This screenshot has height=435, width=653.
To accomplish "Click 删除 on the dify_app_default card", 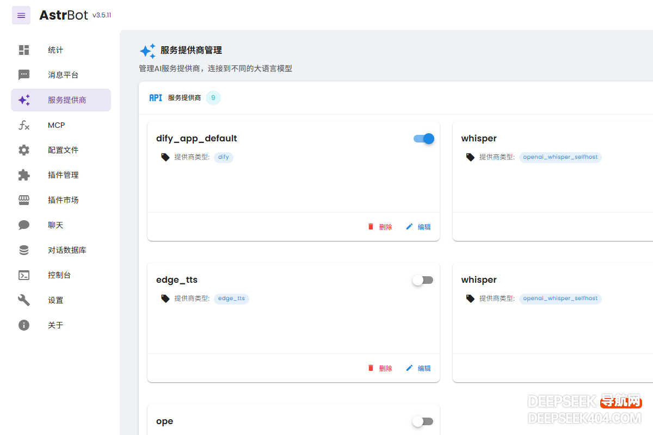I will (380, 227).
